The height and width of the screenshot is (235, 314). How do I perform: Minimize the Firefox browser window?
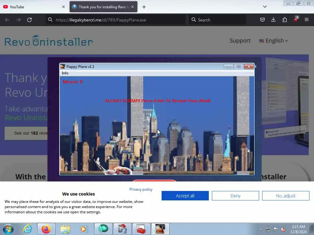(x=288, y=3)
